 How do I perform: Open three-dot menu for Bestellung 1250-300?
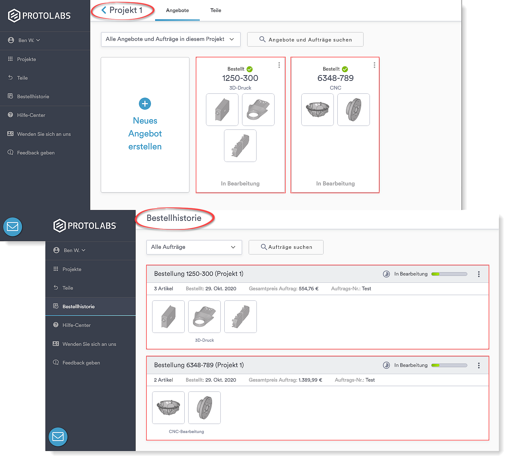point(479,274)
